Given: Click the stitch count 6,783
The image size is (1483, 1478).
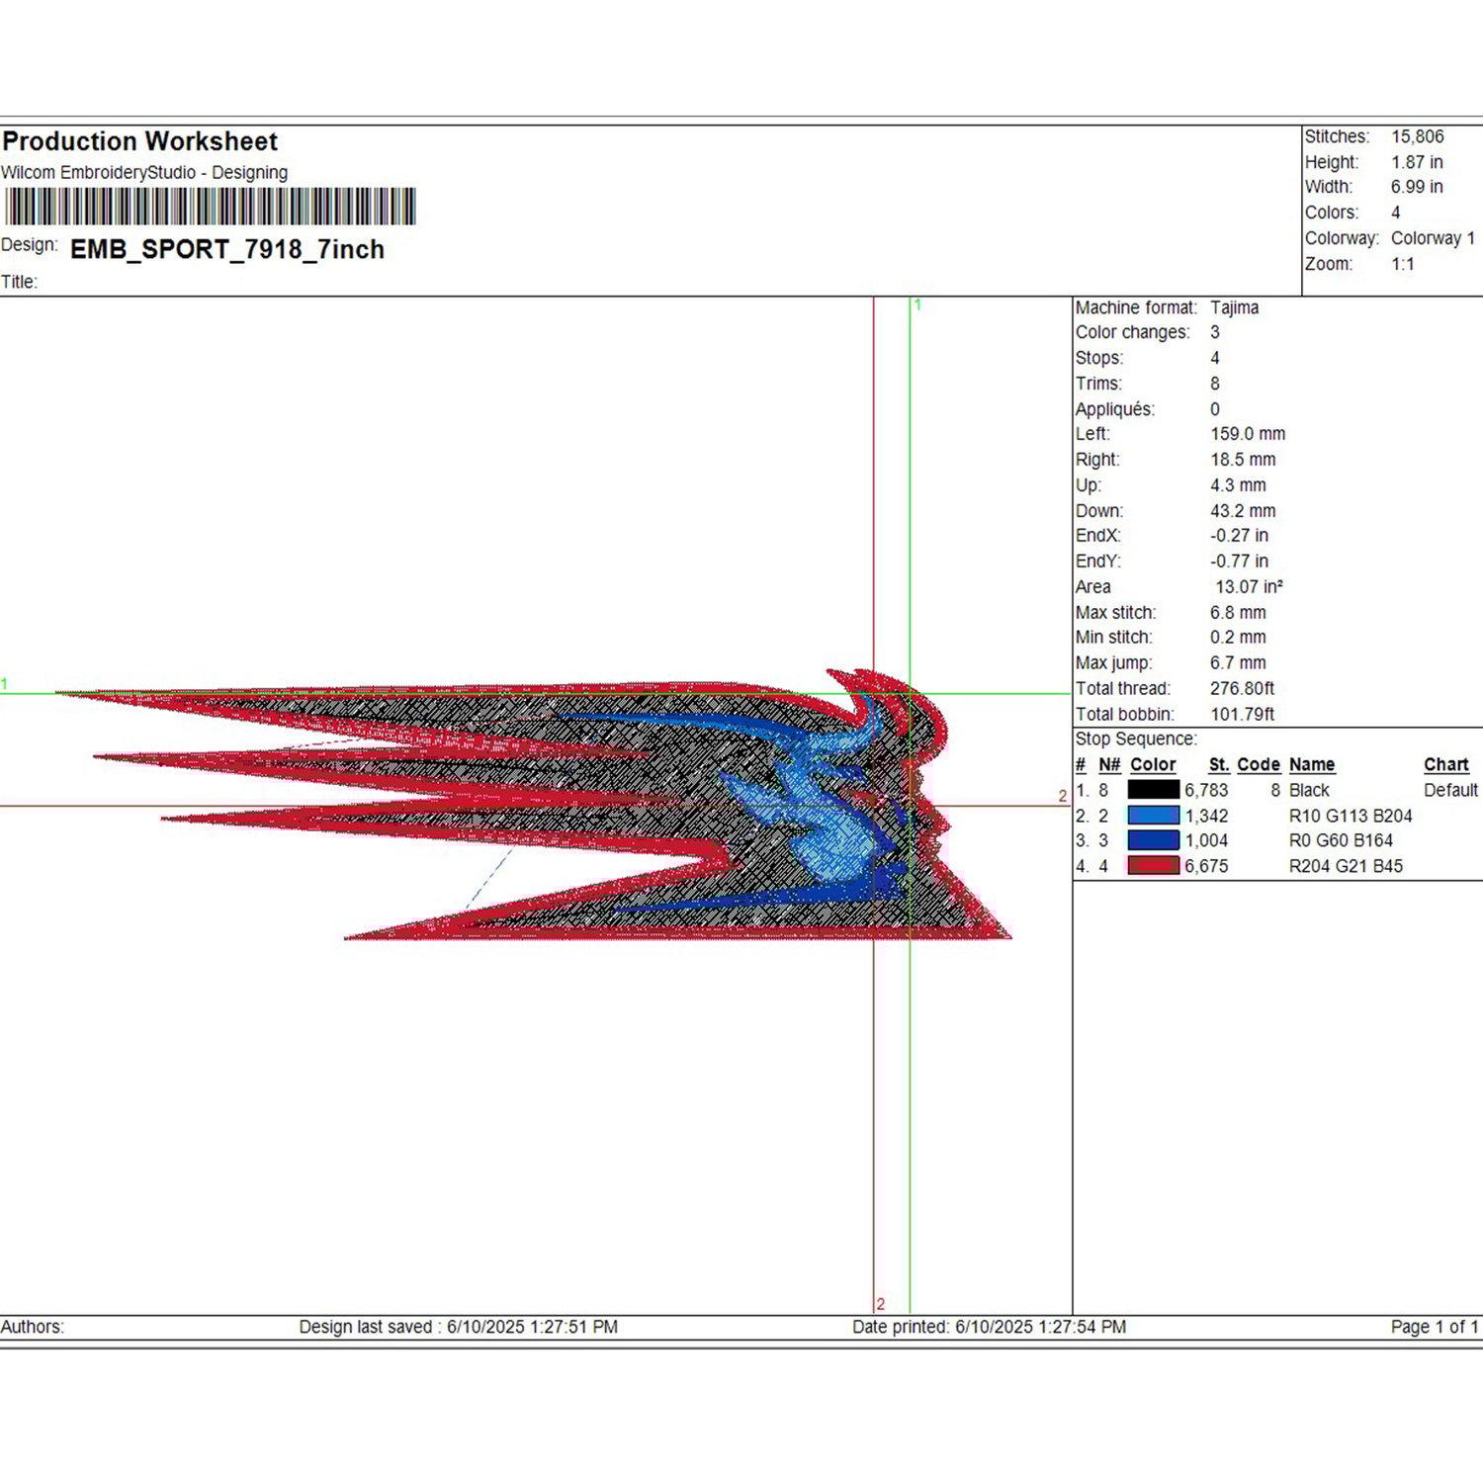Looking at the screenshot, I should click(1206, 790).
